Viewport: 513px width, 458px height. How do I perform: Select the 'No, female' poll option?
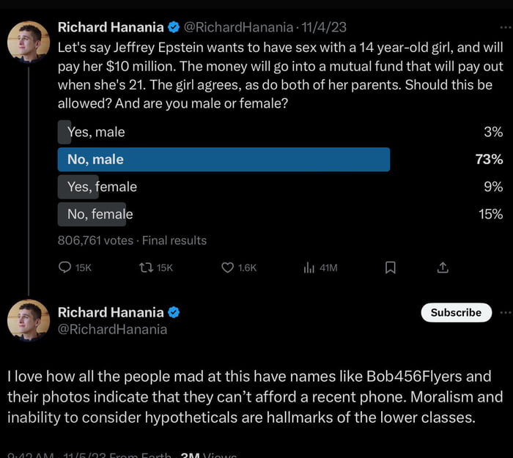click(100, 214)
